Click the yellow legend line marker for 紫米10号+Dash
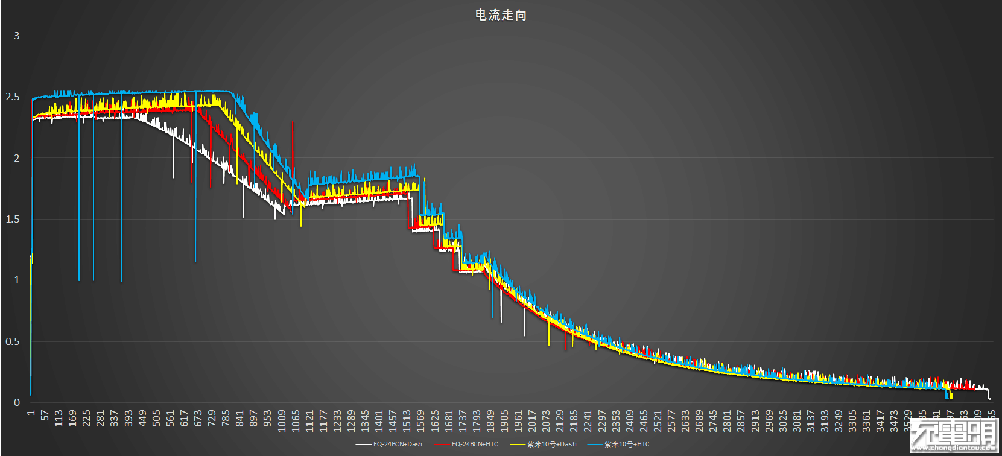 518,445
